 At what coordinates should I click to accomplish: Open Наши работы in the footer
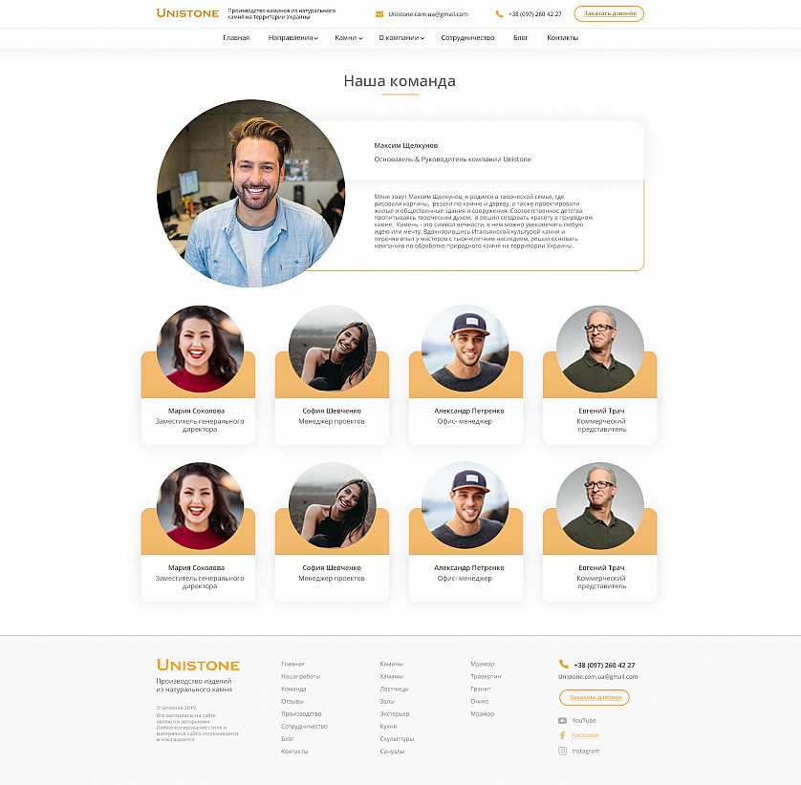300,676
